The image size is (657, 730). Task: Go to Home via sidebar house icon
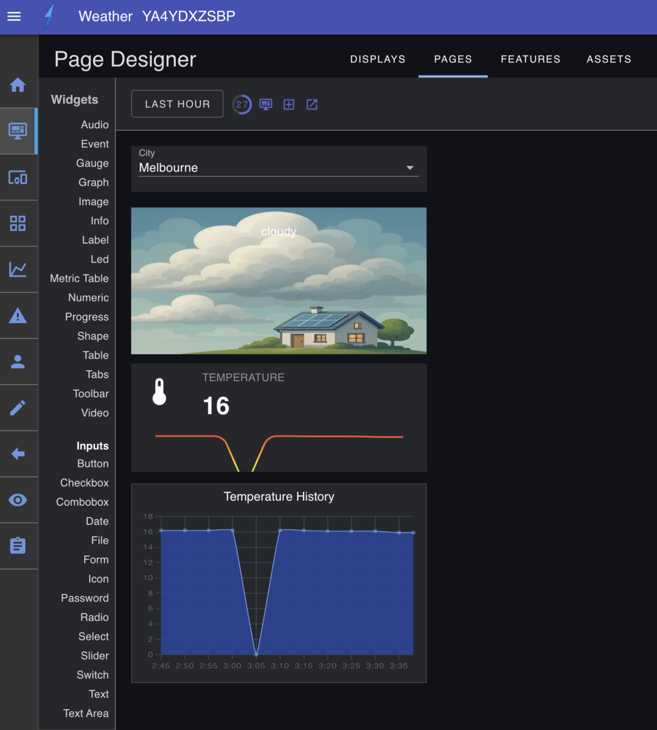pyautogui.click(x=18, y=85)
